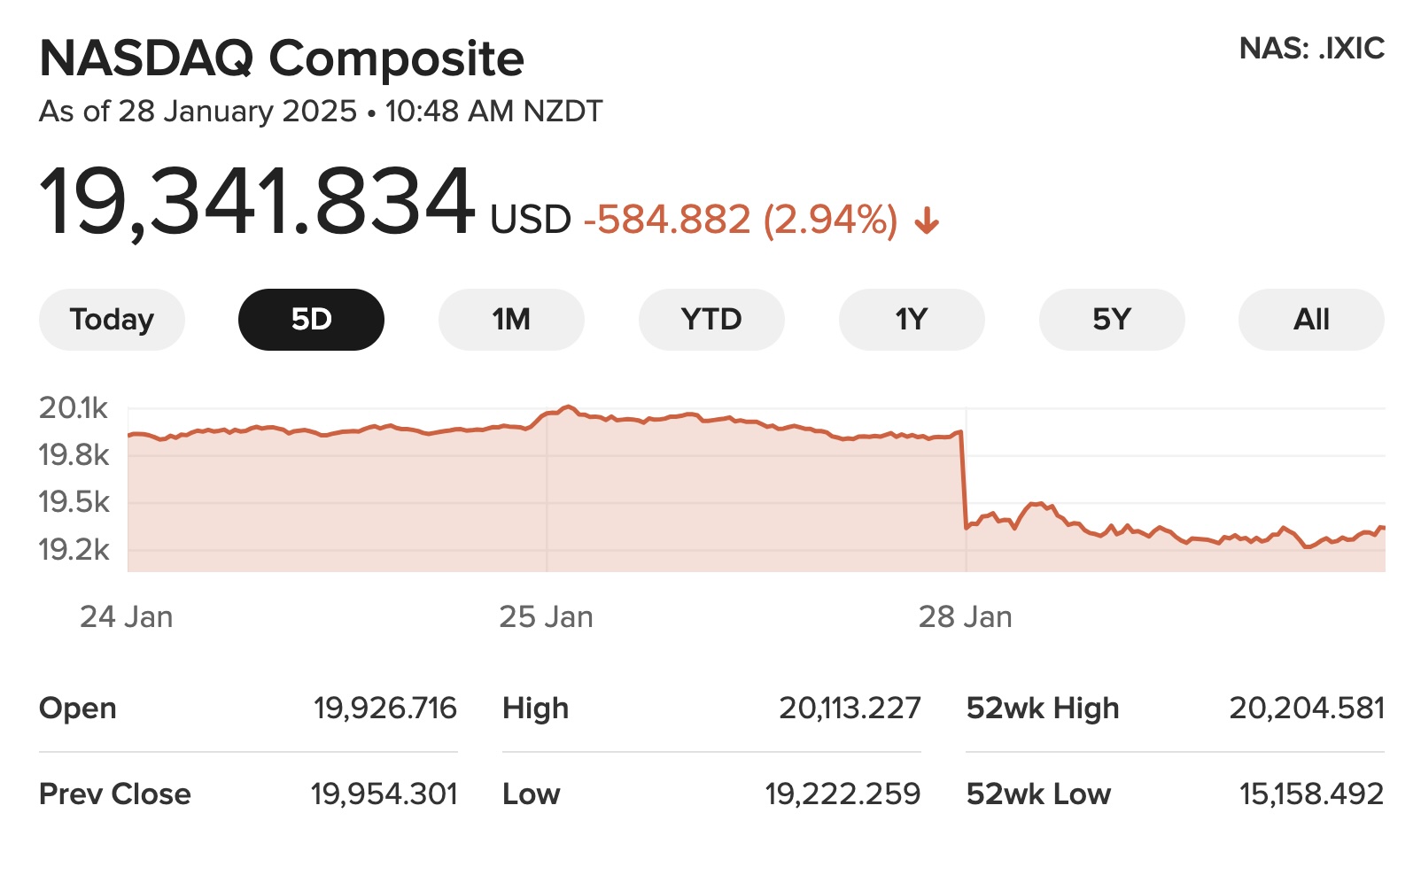Select the 5Y time range
The width and height of the screenshot is (1421, 875).
(1112, 320)
